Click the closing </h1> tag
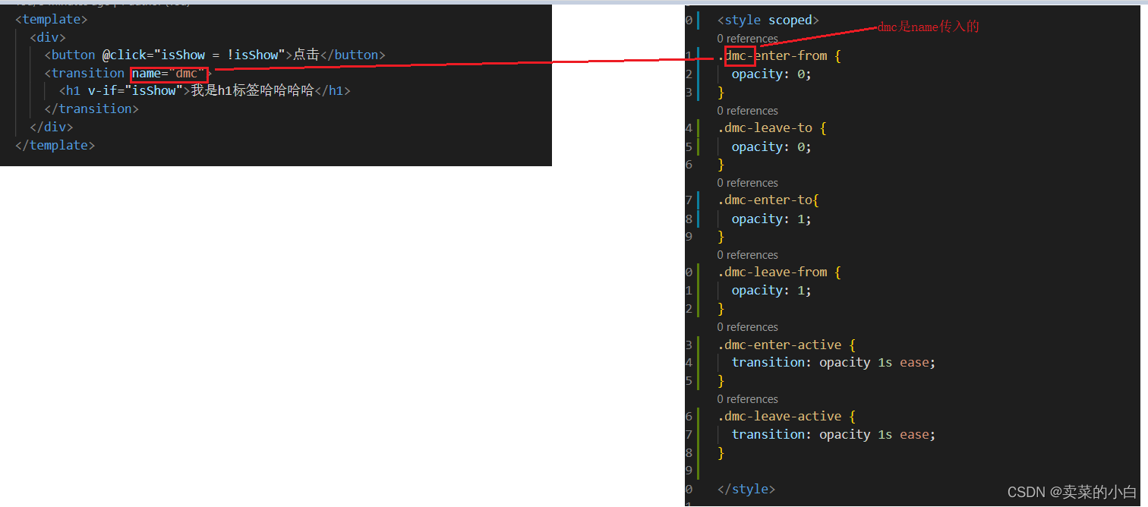 (x=333, y=91)
